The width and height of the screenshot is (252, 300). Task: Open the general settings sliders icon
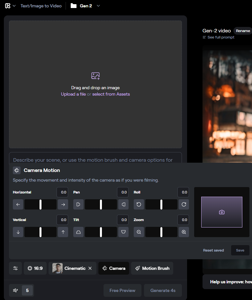[x=15, y=268]
